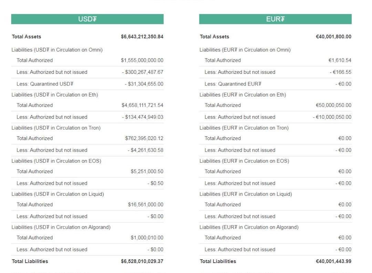Click "Liabilities (EUR₮ in Circulation on Omni)" heading
This screenshot has width=372, height=273.
[x=245, y=50]
